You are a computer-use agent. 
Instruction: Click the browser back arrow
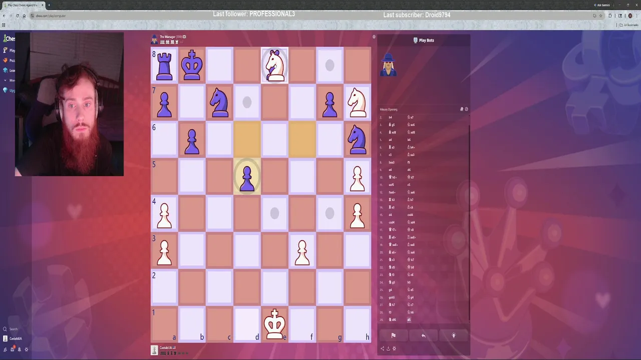tap(4, 15)
